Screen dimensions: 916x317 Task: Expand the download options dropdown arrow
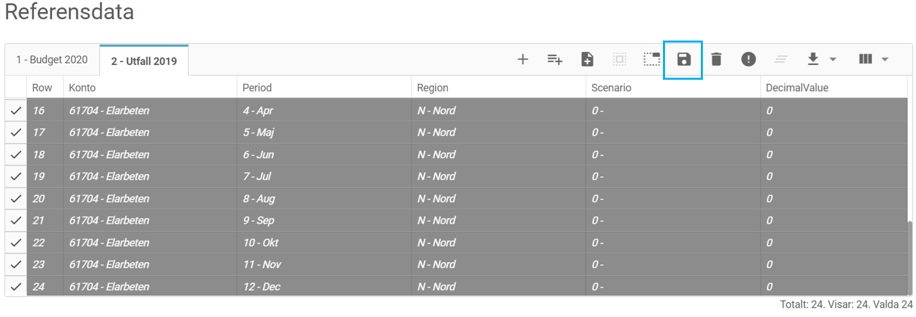[833, 59]
